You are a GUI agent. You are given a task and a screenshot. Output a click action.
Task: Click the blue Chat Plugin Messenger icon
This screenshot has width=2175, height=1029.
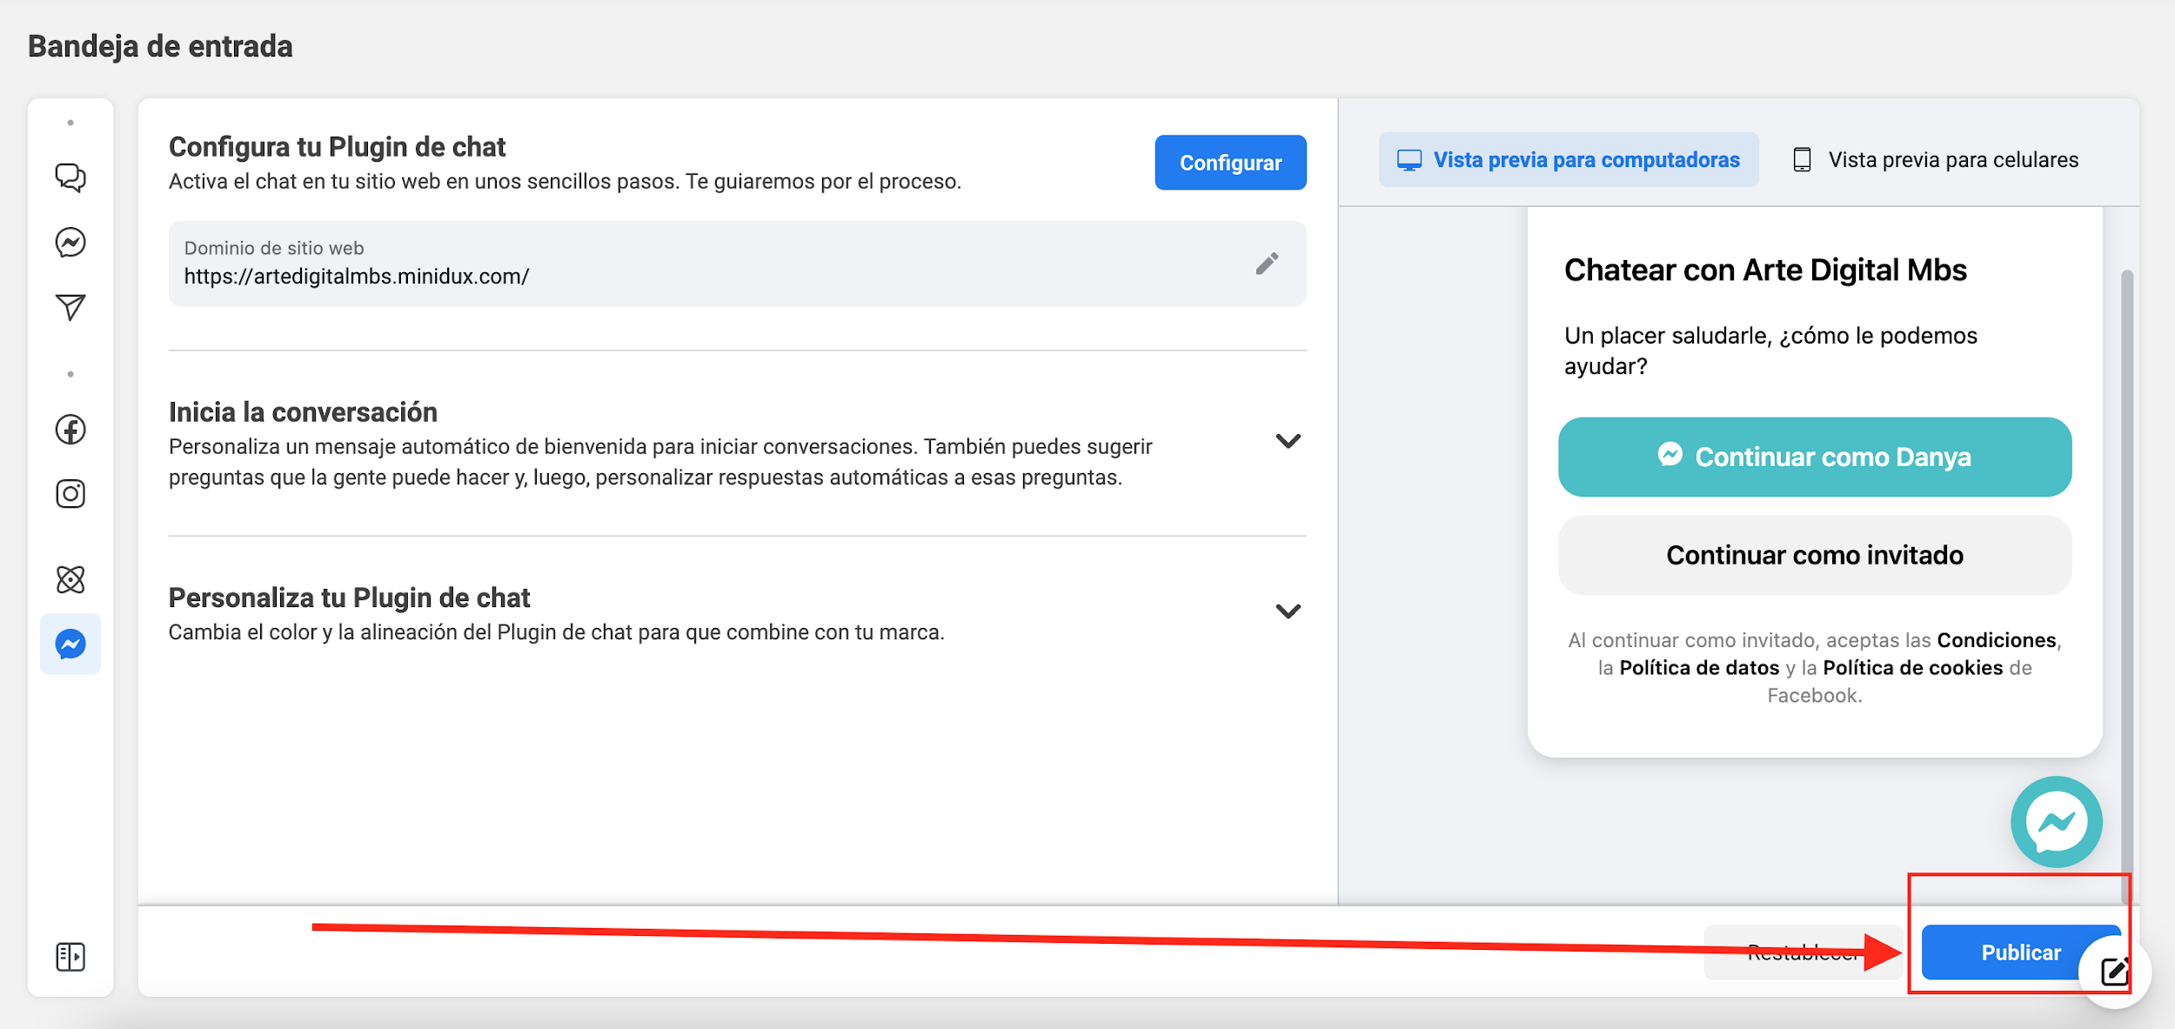[70, 644]
